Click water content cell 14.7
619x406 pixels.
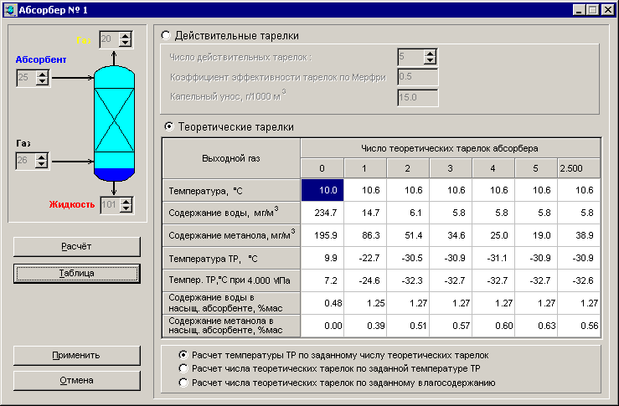(x=365, y=213)
